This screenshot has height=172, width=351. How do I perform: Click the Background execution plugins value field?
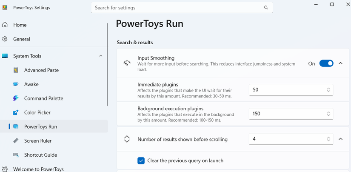pos(291,114)
